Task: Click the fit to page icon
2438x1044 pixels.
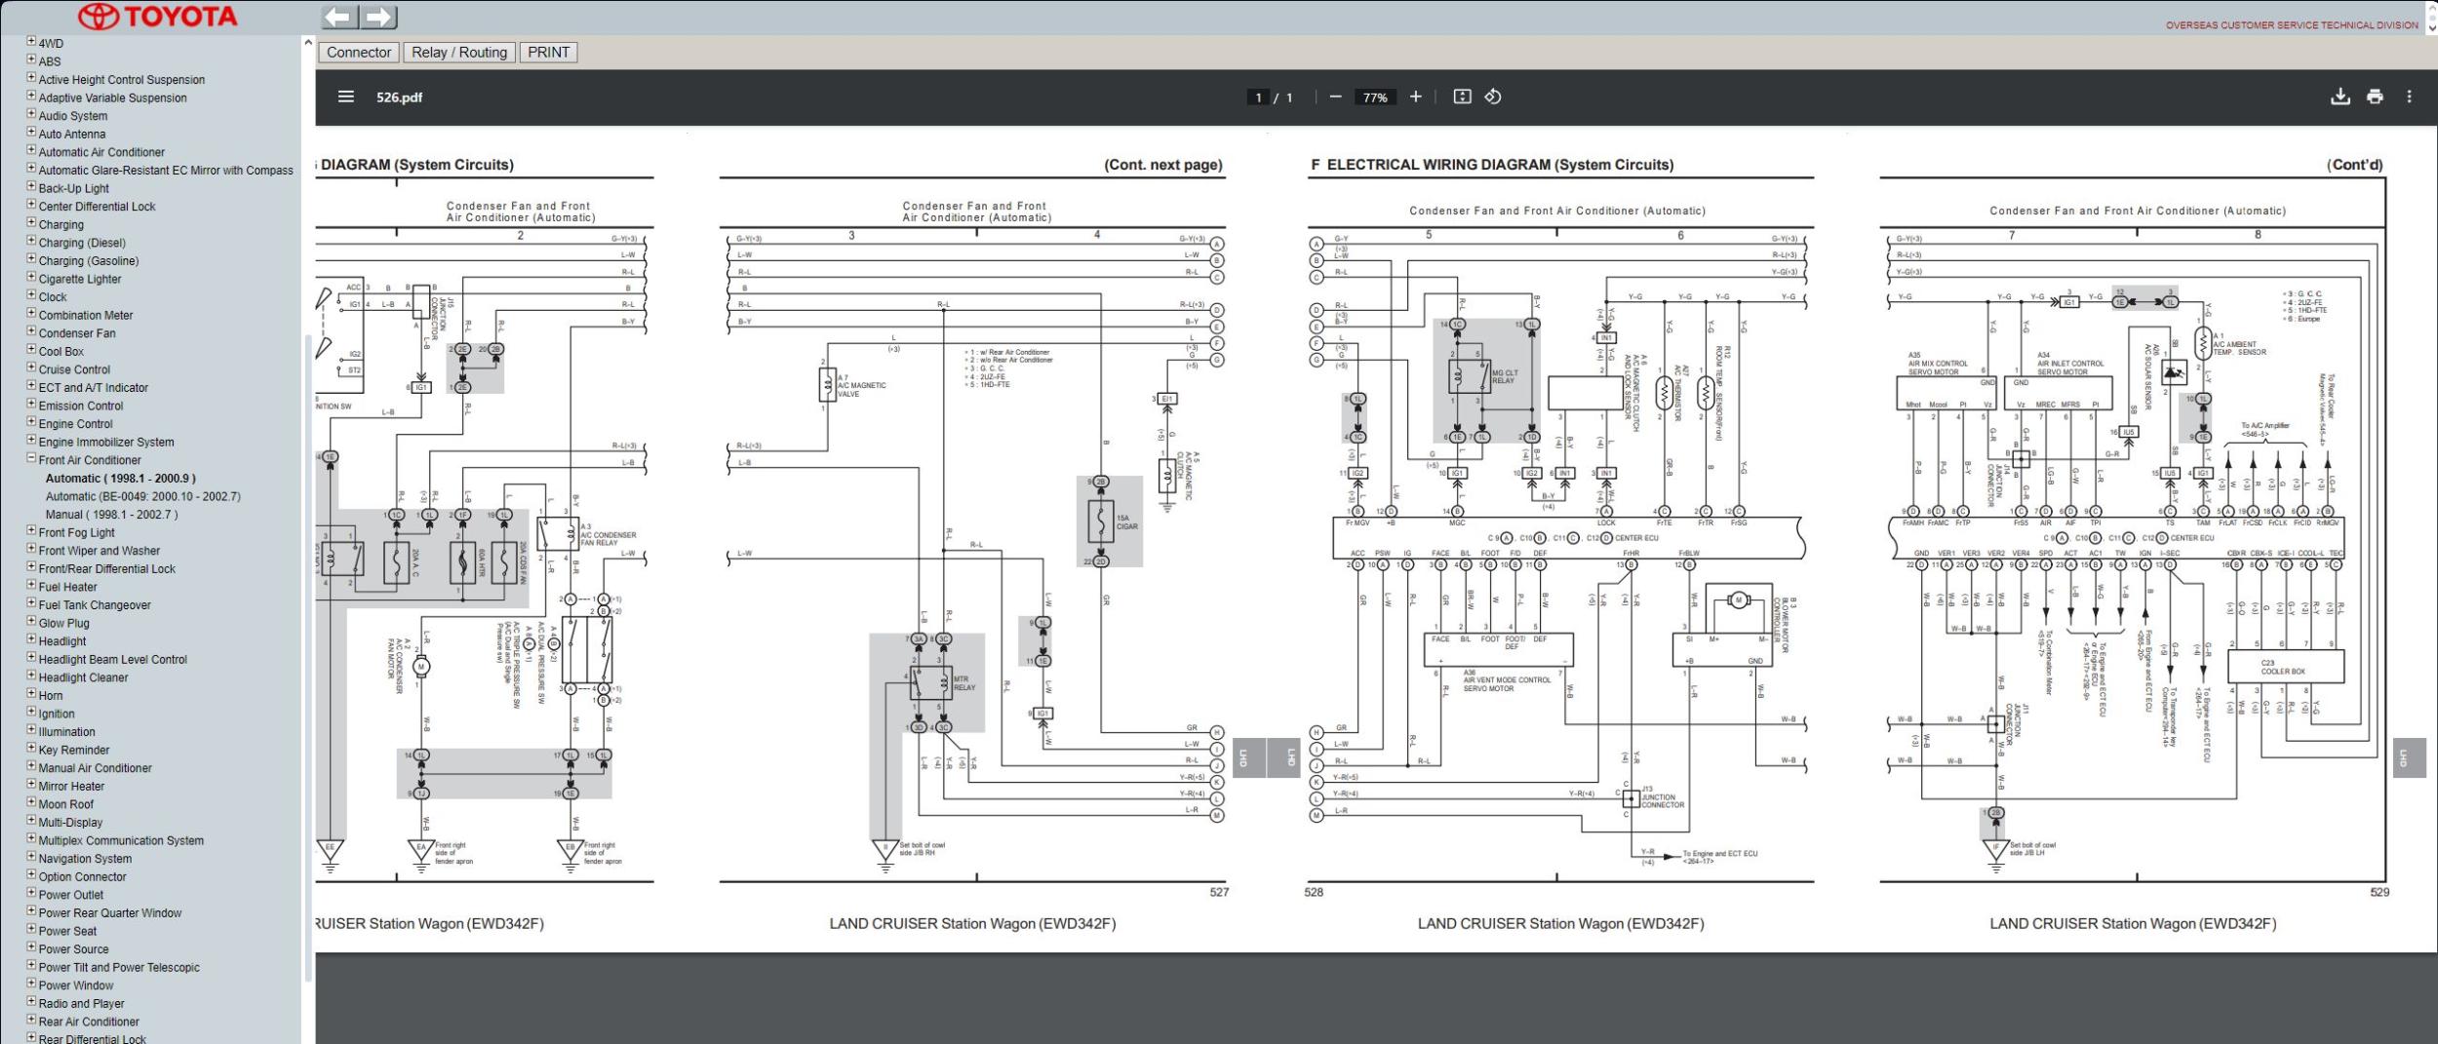Action: pyautogui.click(x=1462, y=97)
